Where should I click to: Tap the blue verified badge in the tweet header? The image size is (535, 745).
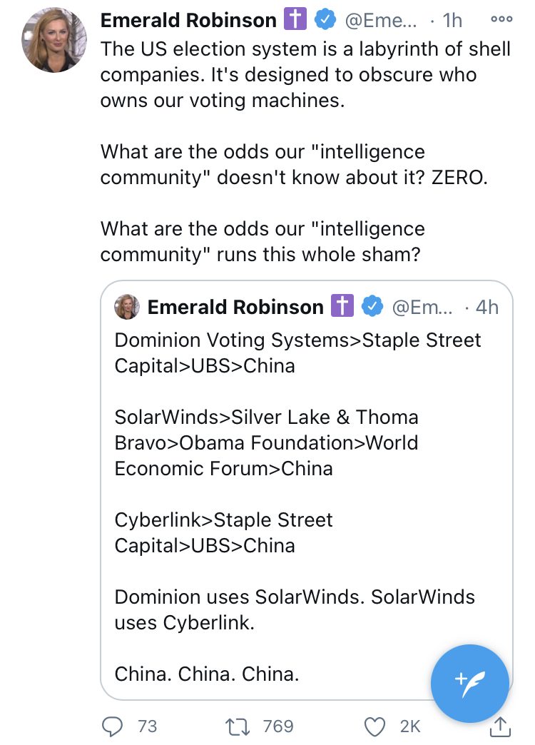(326, 21)
